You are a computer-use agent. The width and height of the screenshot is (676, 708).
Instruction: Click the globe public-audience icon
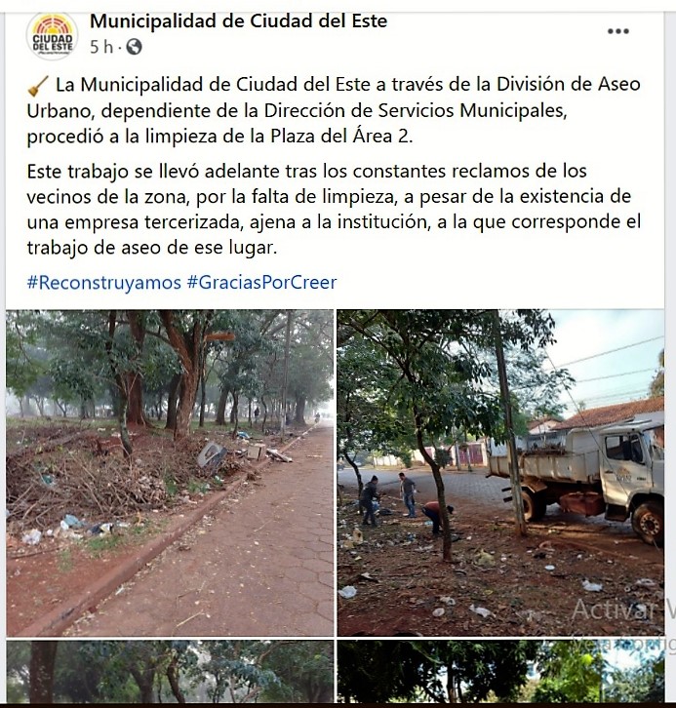coord(134,47)
